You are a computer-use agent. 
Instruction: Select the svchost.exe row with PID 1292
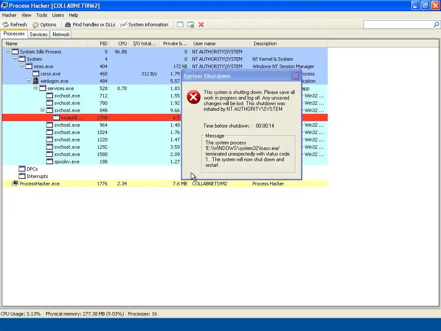pos(165,147)
